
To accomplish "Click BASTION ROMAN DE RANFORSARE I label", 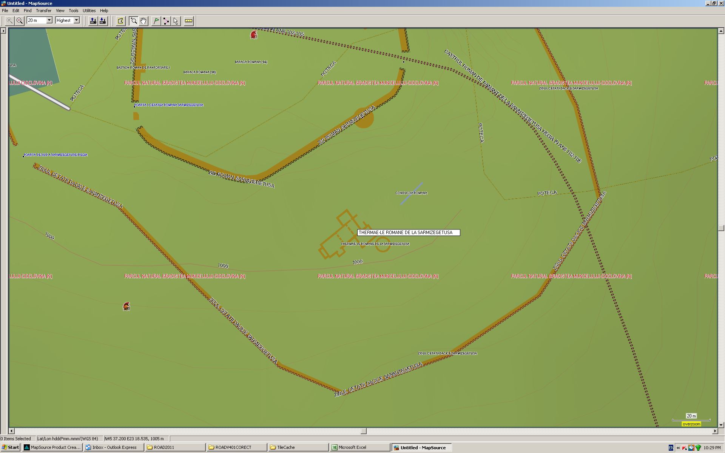I will (x=143, y=68).
